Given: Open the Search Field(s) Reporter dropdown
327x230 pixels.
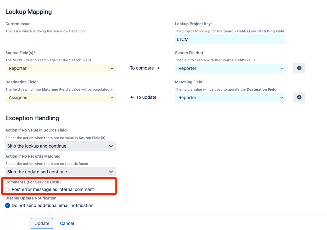Looking at the screenshot, I should (x=230, y=68).
